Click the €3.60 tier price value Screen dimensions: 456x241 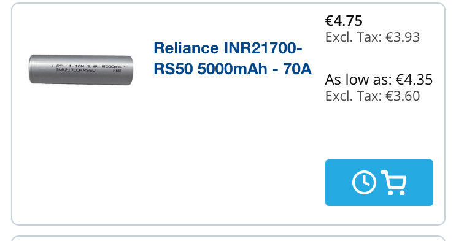tap(403, 96)
